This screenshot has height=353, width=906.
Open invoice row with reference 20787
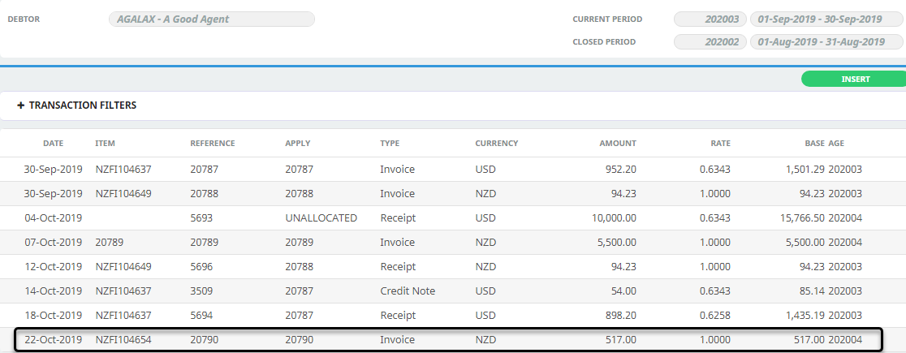coord(453,170)
